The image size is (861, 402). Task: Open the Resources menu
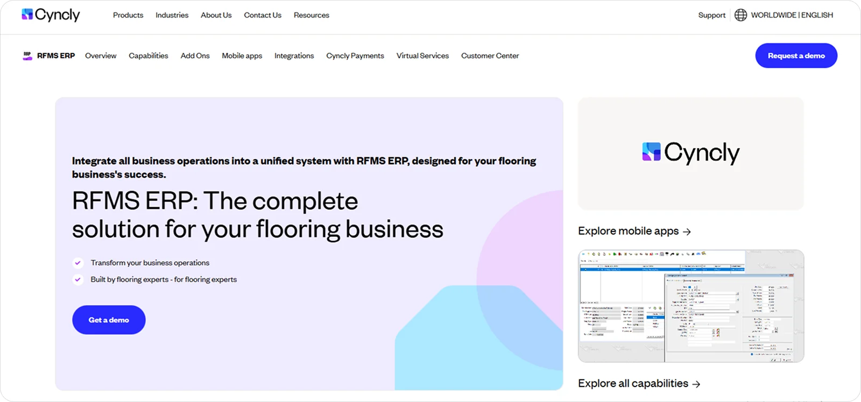[x=311, y=15]
